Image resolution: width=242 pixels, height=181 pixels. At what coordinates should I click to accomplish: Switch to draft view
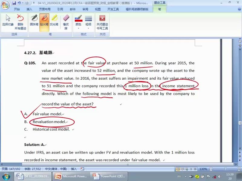coord(195,169)
